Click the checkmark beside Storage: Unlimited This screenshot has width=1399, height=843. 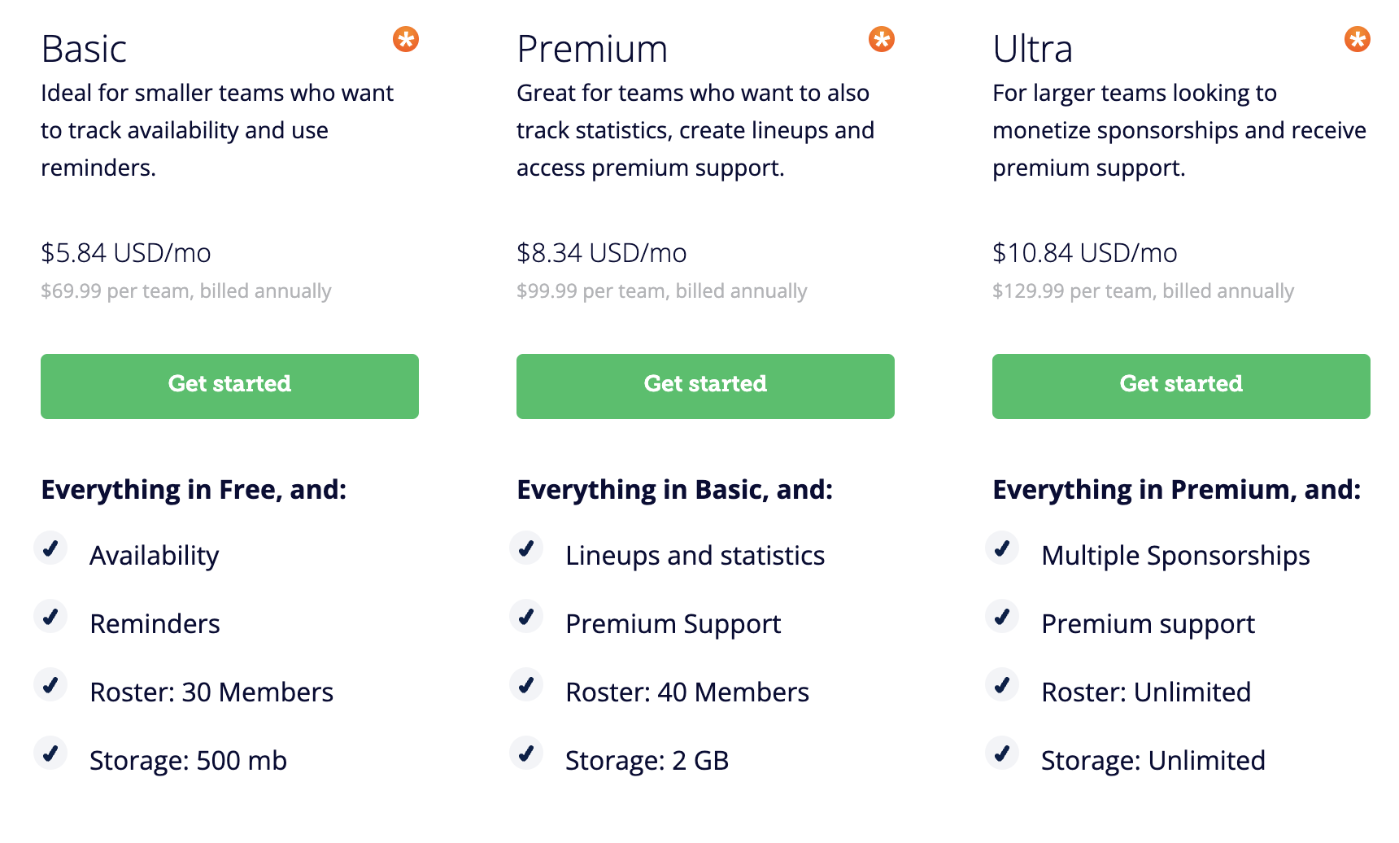[x=1002, y=753]
